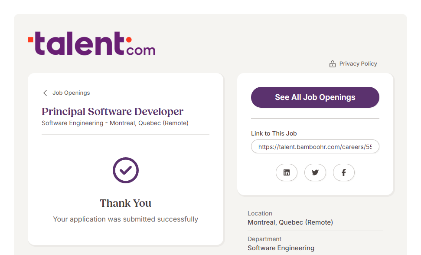421x255 pixels.
Task: Click the Principal Software Developer title
Action: (113, 112)
